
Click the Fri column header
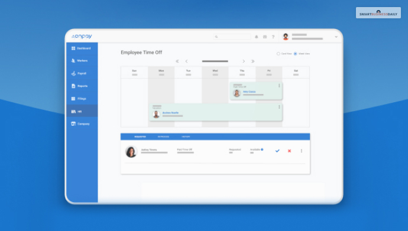point(269,73)
